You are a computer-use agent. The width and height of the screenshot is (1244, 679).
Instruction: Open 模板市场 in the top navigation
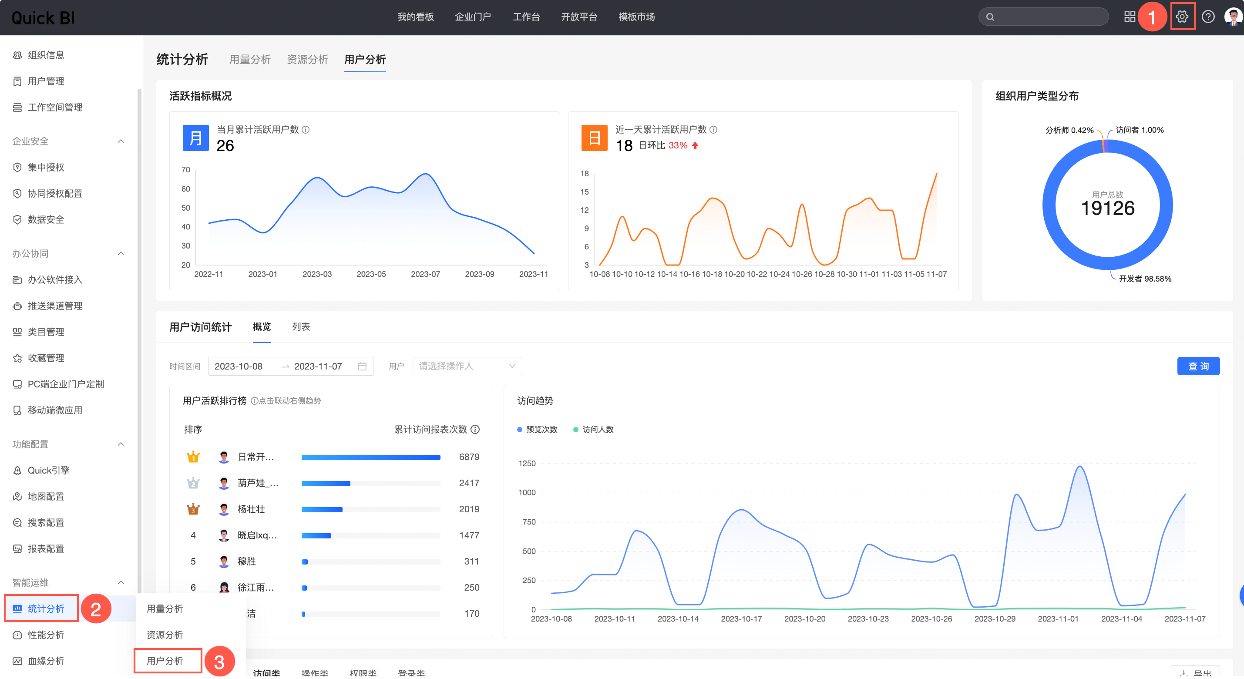(636, 17)
